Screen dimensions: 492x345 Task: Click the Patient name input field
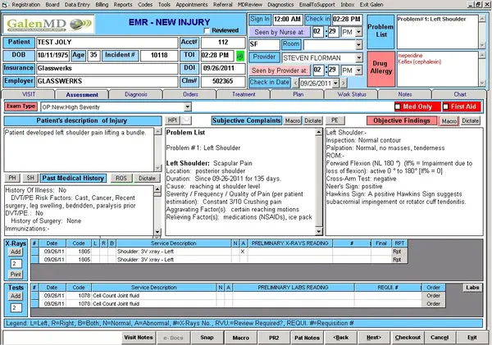click(107, 43)
